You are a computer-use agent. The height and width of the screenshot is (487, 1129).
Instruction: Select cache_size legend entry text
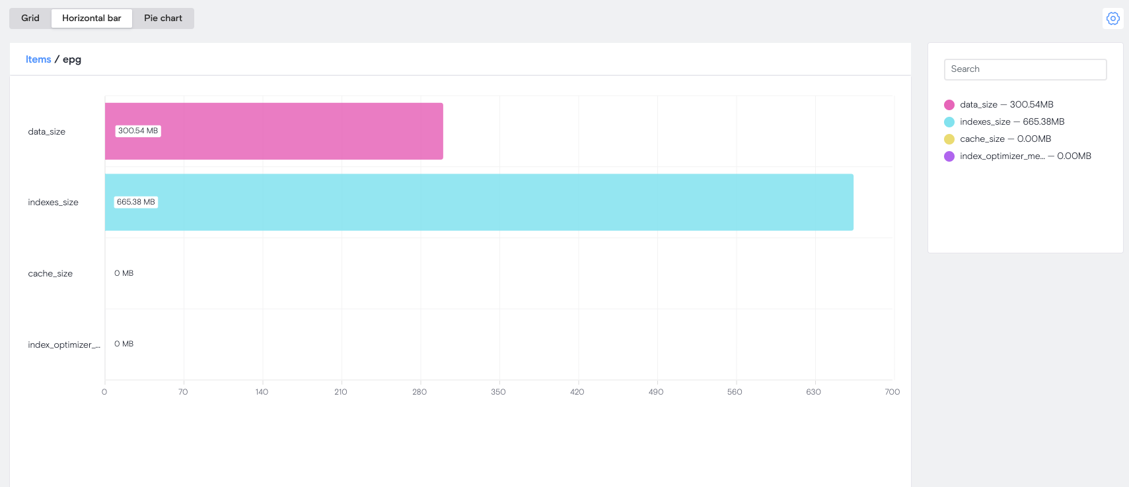point(1005,139)
